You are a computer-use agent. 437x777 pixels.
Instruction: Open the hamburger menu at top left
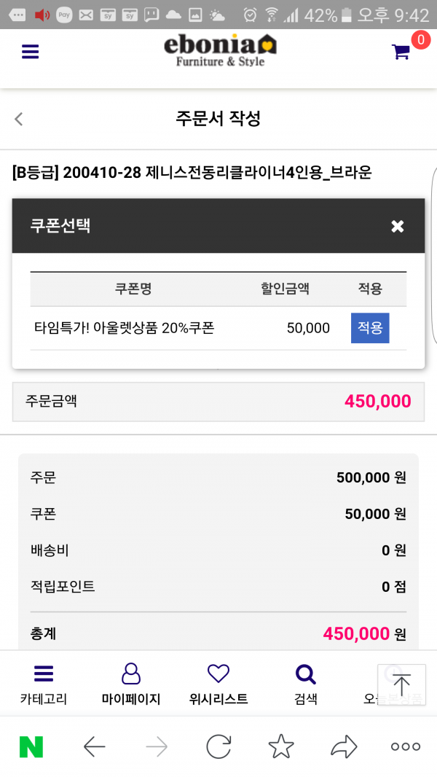coord(30,52)
